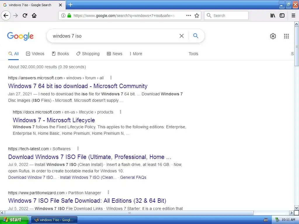Open options dots for answers.microsoft.com result
299x224 pixels.
click(111, 78)
